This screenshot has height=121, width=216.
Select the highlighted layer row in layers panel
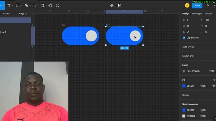pyautogui.click(x=16, y=20)
